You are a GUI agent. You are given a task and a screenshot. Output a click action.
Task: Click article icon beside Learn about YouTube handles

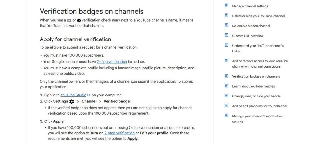pyautogui.click(x=226, y=86)
